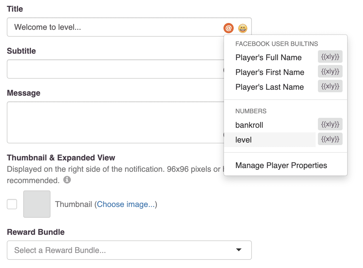Click the info icon after the thumbnail recommendation
Image resolution: width=363 pixels, height=268 pixels.
[67, 180]
